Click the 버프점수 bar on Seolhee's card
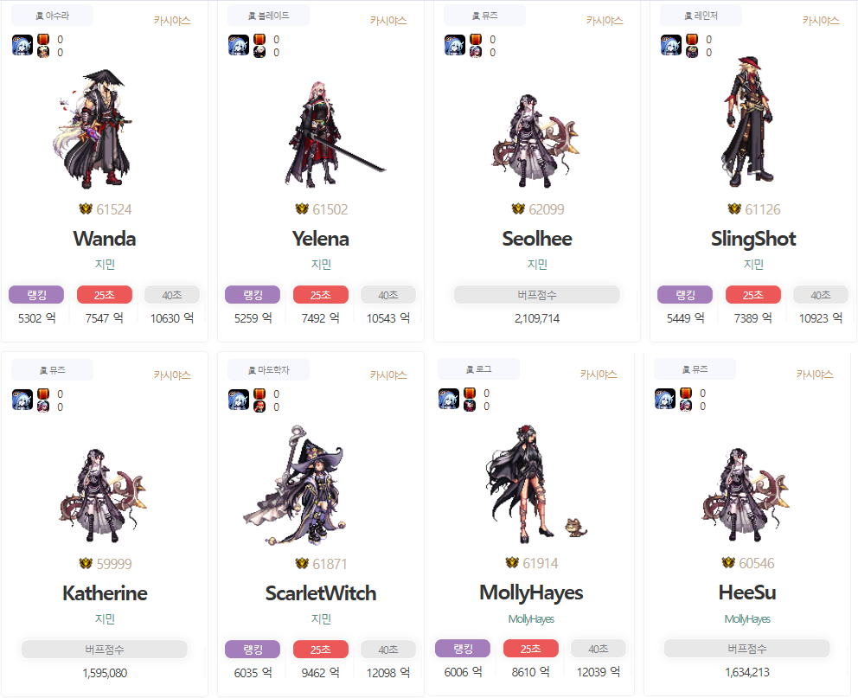The width and height of the screenshot is (858, 698). click(537, 295)
